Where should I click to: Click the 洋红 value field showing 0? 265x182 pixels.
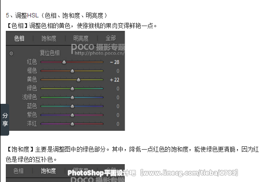tap(118, 124)
